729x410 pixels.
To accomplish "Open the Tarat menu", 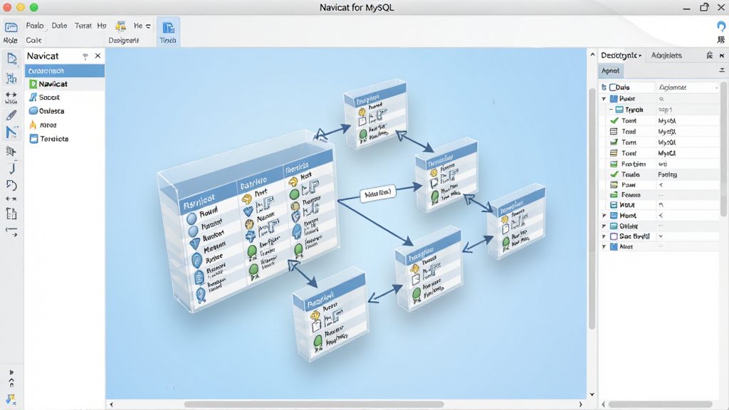I will (83, 26).
